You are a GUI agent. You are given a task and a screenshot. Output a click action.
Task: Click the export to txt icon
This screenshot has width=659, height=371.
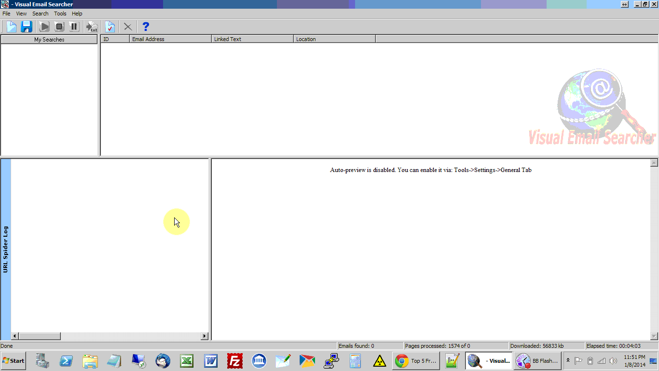(x=92, y=27)
